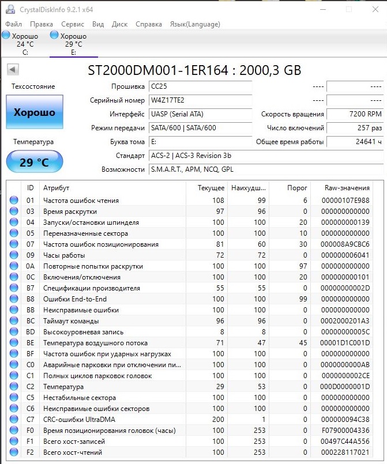Click status orb for Температура row C2
387x464 pixels.
point(14,386)
